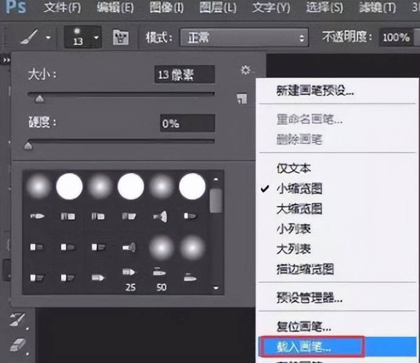The image size is (420, 363).
Task: Switch view to 大缩览图
Action: tap(337, 209)
